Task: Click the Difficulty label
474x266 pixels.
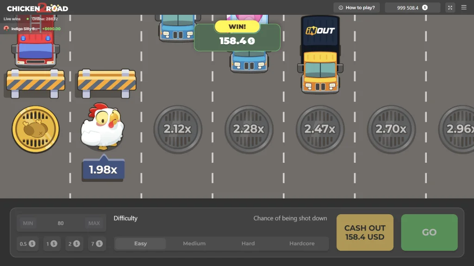Action: [x=125, y=218]
